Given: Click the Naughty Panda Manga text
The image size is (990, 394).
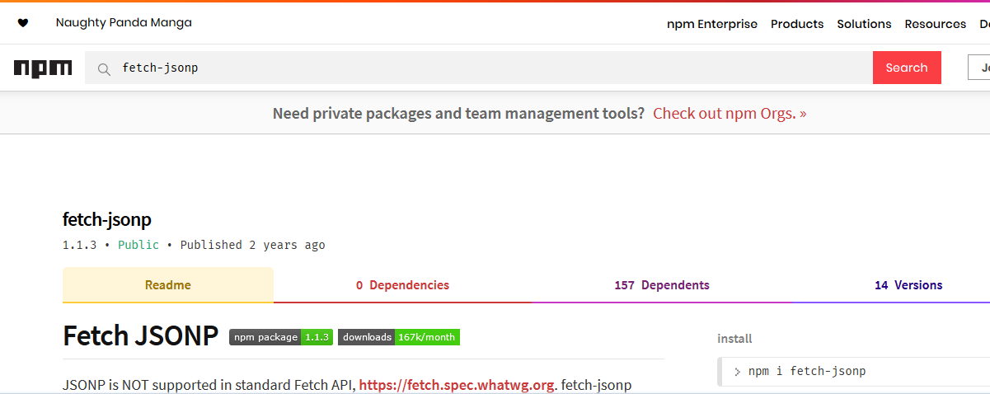Looking at the screenshot, I should pos(124,22).
